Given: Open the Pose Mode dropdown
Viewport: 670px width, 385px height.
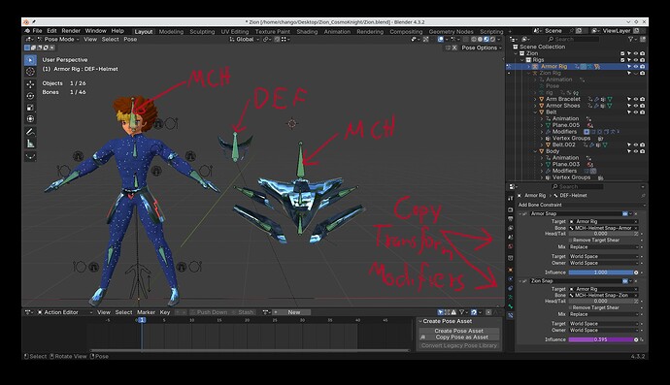Looking at the screenshot, I should (58, 39).
